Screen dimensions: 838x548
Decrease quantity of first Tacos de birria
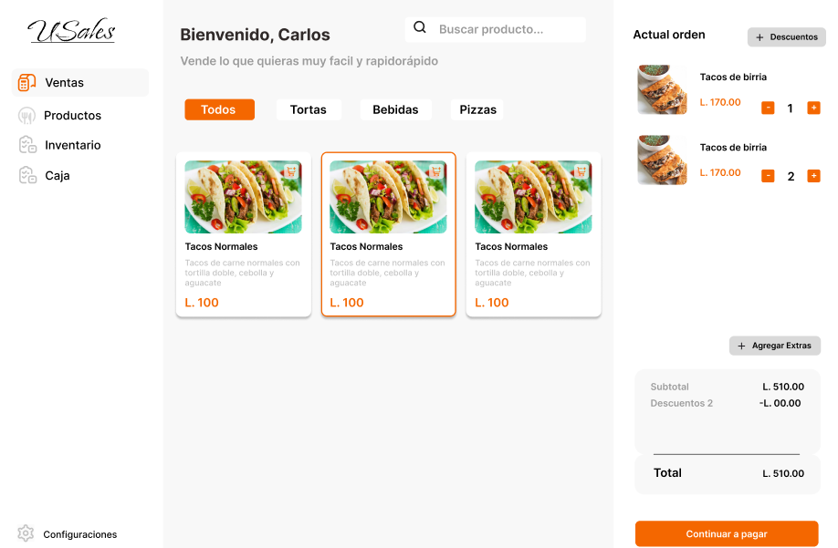pos(768,109)
